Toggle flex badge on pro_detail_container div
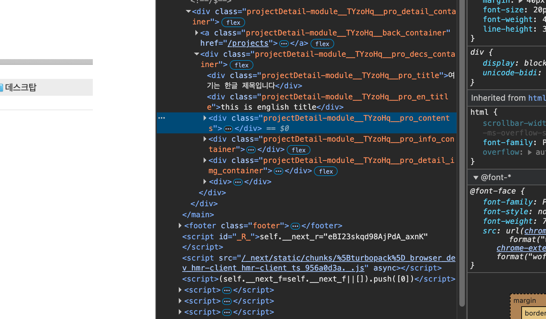546x319 pixels. 233,23
